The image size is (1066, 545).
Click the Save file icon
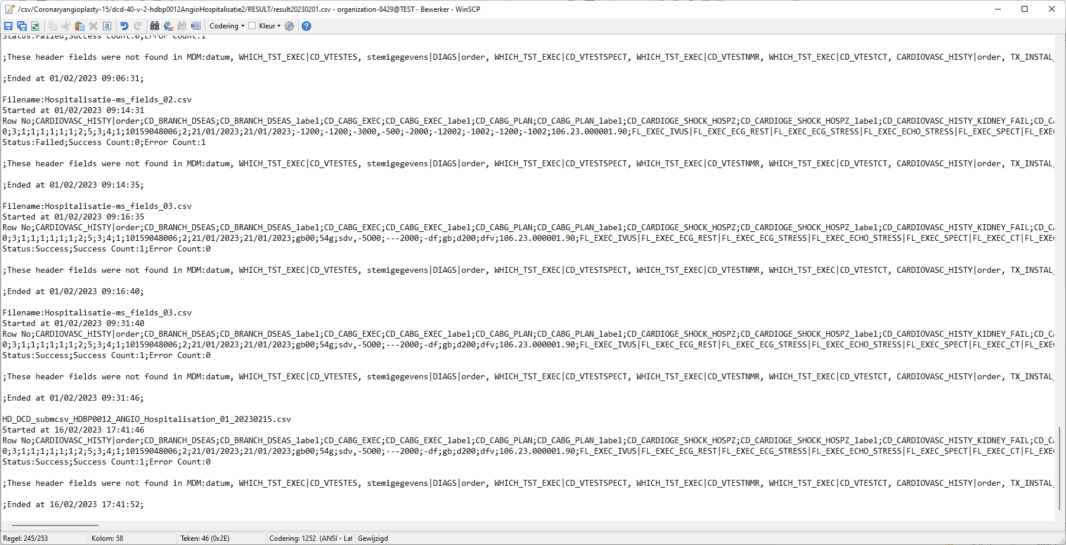[x=8, y=26]
